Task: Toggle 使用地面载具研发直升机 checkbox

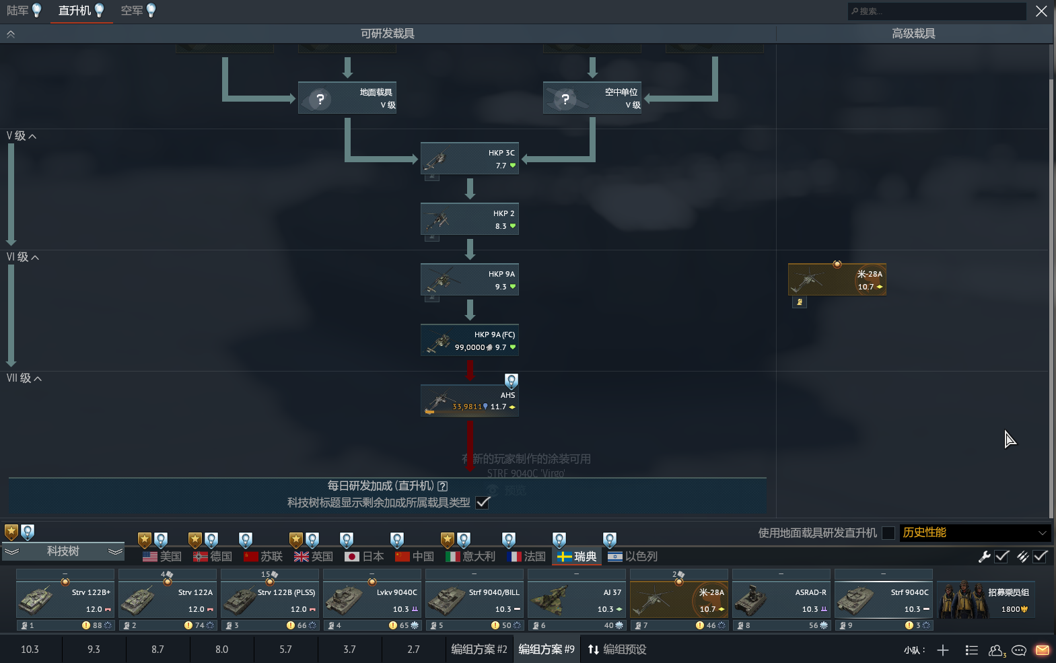Action: click(888, 533)
